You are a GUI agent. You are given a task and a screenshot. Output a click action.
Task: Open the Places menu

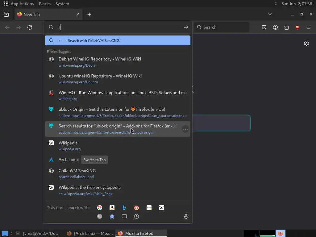(x=44, y=4)
